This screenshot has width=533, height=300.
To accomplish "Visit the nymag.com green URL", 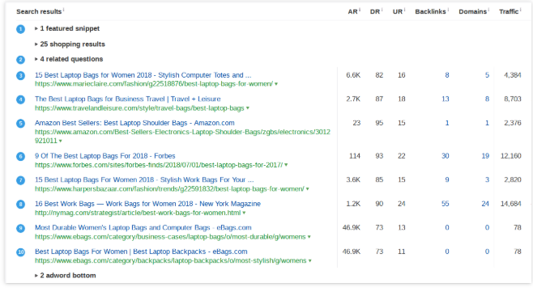I will pos(138,213).
